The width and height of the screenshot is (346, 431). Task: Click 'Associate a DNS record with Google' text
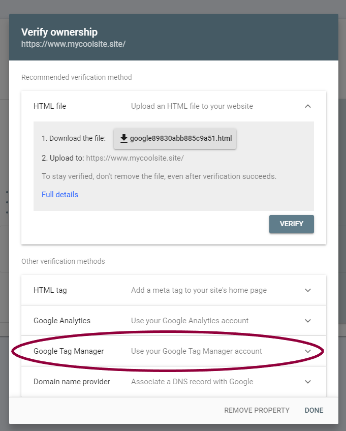[x=192, y=382]
